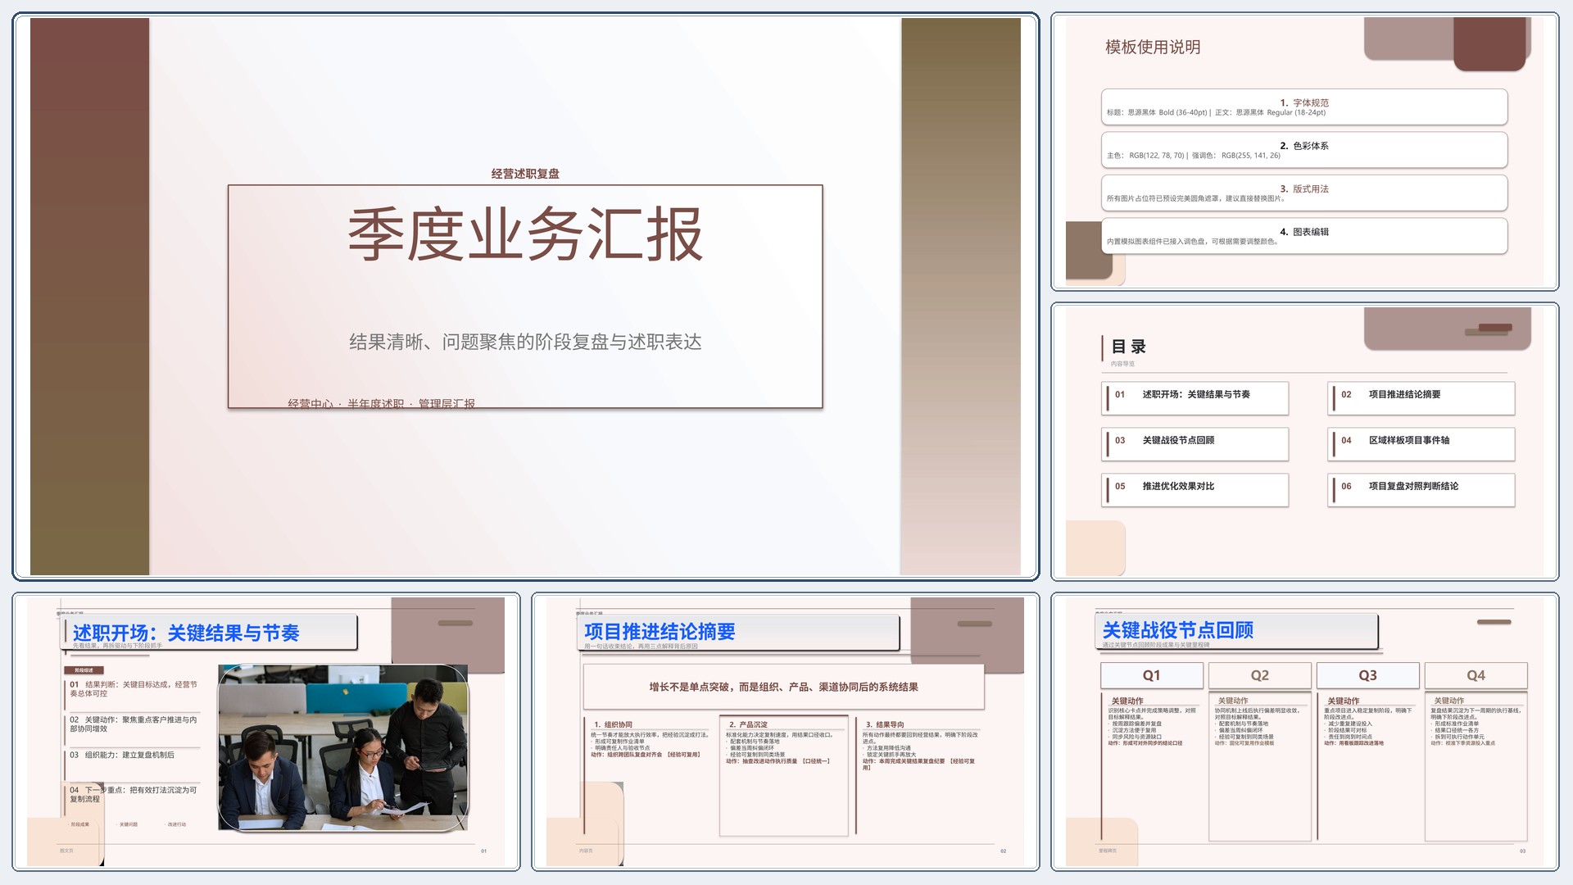Click the 1. 组织协同 heading
This screenshot has height=885, width=1573.
[x=614, y=724]
